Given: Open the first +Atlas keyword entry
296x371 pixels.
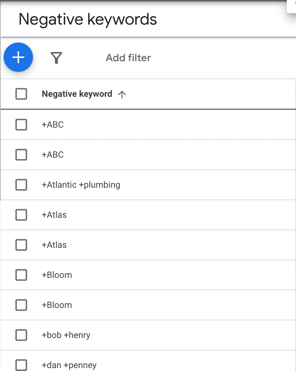Looking at the screenshot, I should click(54, 215).
